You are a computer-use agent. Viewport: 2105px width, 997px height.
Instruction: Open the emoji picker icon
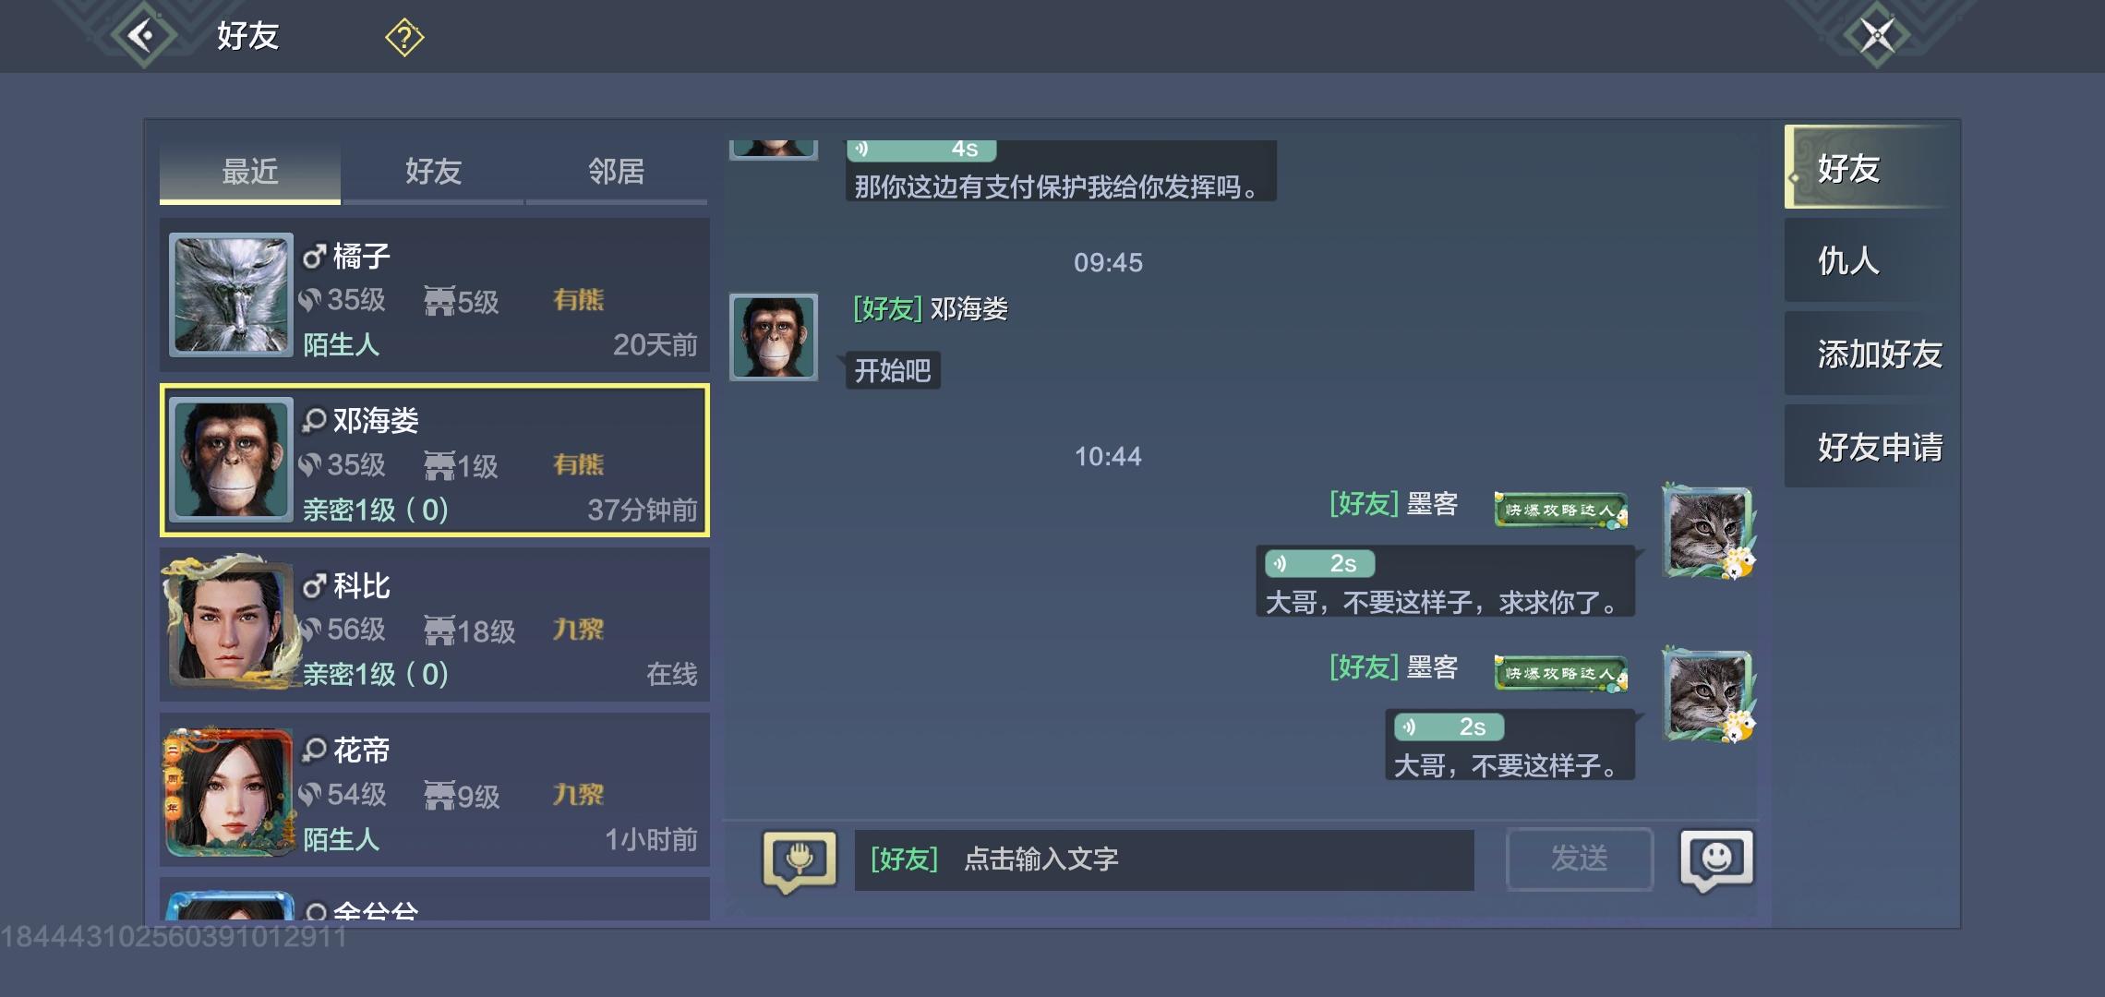pyautogui.click(x=1716, y=859)
